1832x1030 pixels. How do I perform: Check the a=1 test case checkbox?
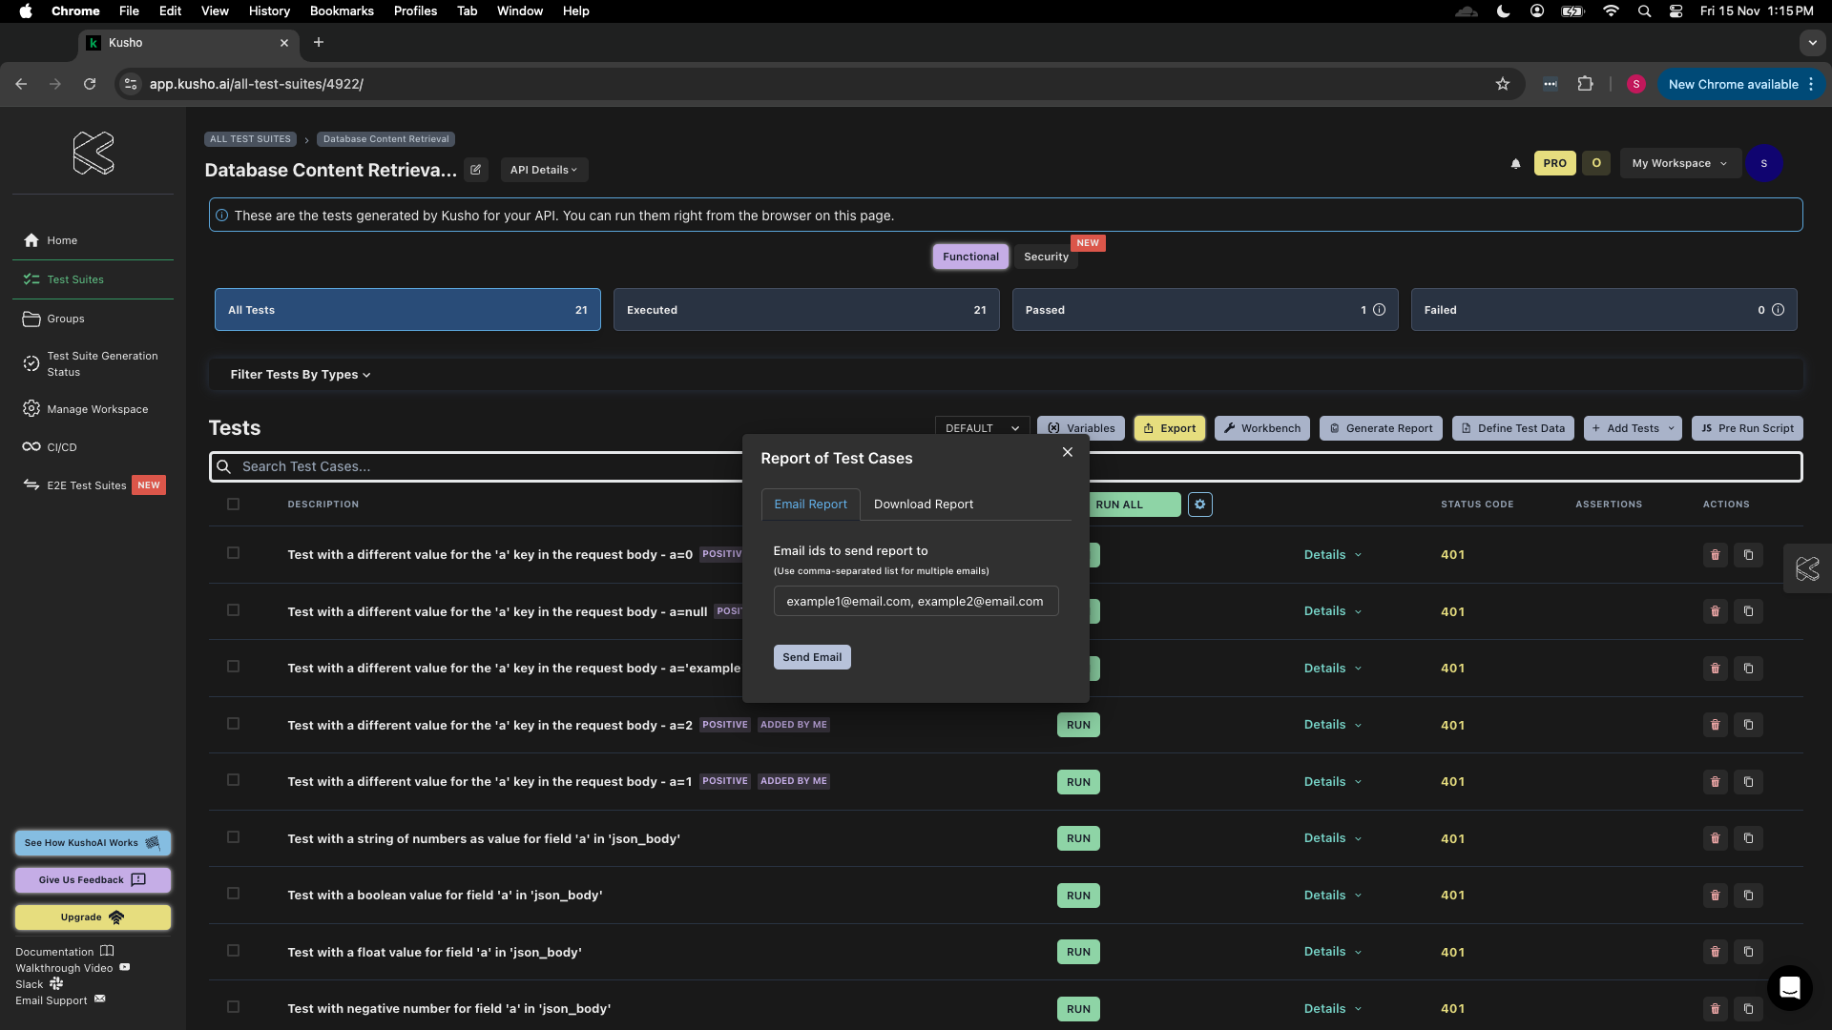pyautogui.click(x=233, y=780)
